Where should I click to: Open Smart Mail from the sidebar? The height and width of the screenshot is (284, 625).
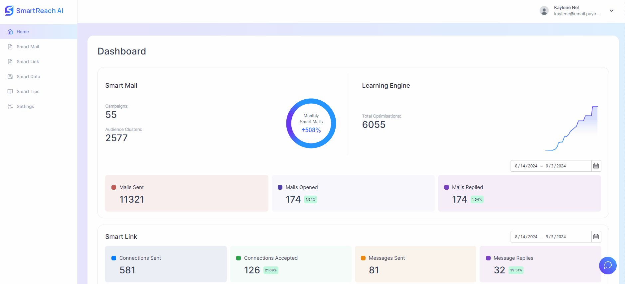tap(39, 47)
